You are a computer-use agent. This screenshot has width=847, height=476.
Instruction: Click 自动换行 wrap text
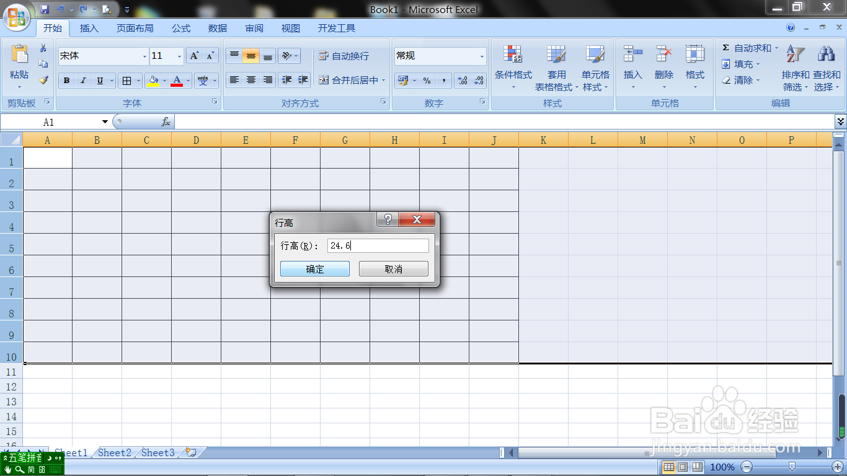pyautogui.click(x=344, y=56)
